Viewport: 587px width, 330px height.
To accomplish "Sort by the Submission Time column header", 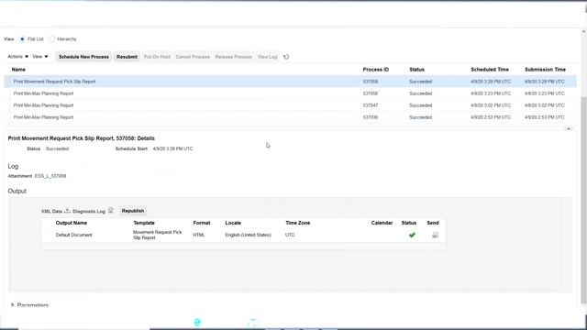I will coord(545,70).
